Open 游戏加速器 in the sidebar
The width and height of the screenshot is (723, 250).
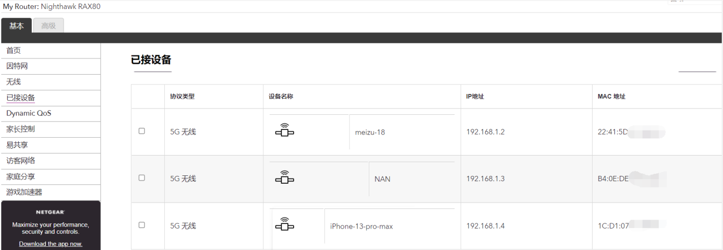(24, 192)
